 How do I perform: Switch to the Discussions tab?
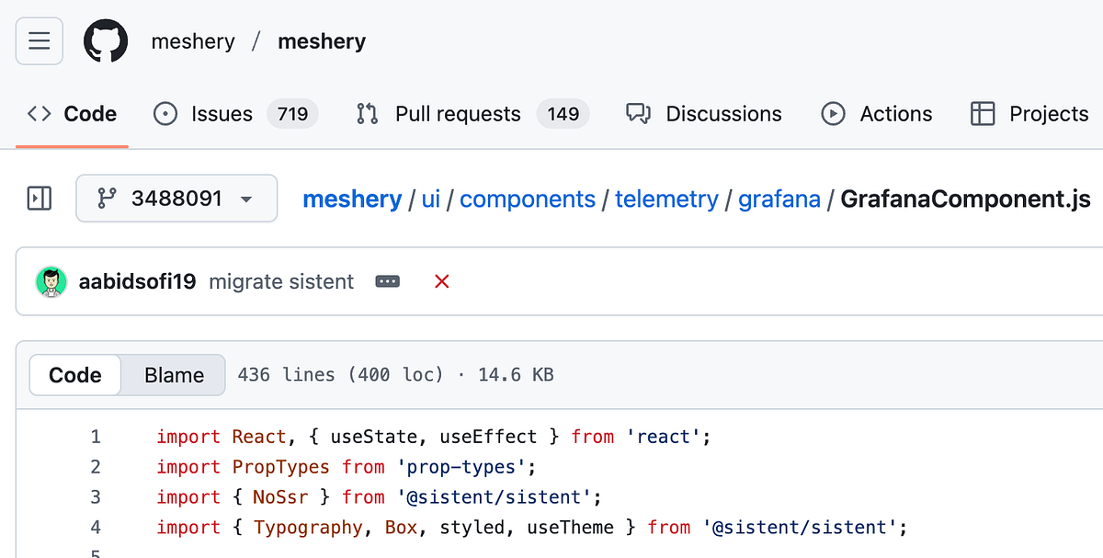click(704, 114)
